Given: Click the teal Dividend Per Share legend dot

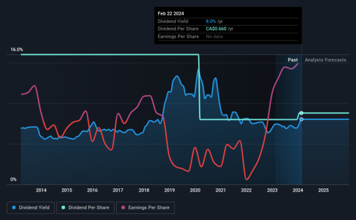Looking at the screenshot, I should 63,208.
